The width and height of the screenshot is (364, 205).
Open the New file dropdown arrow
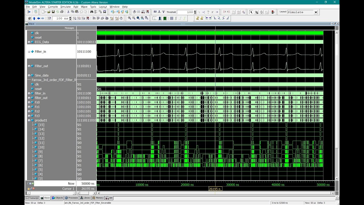[45, 12]
